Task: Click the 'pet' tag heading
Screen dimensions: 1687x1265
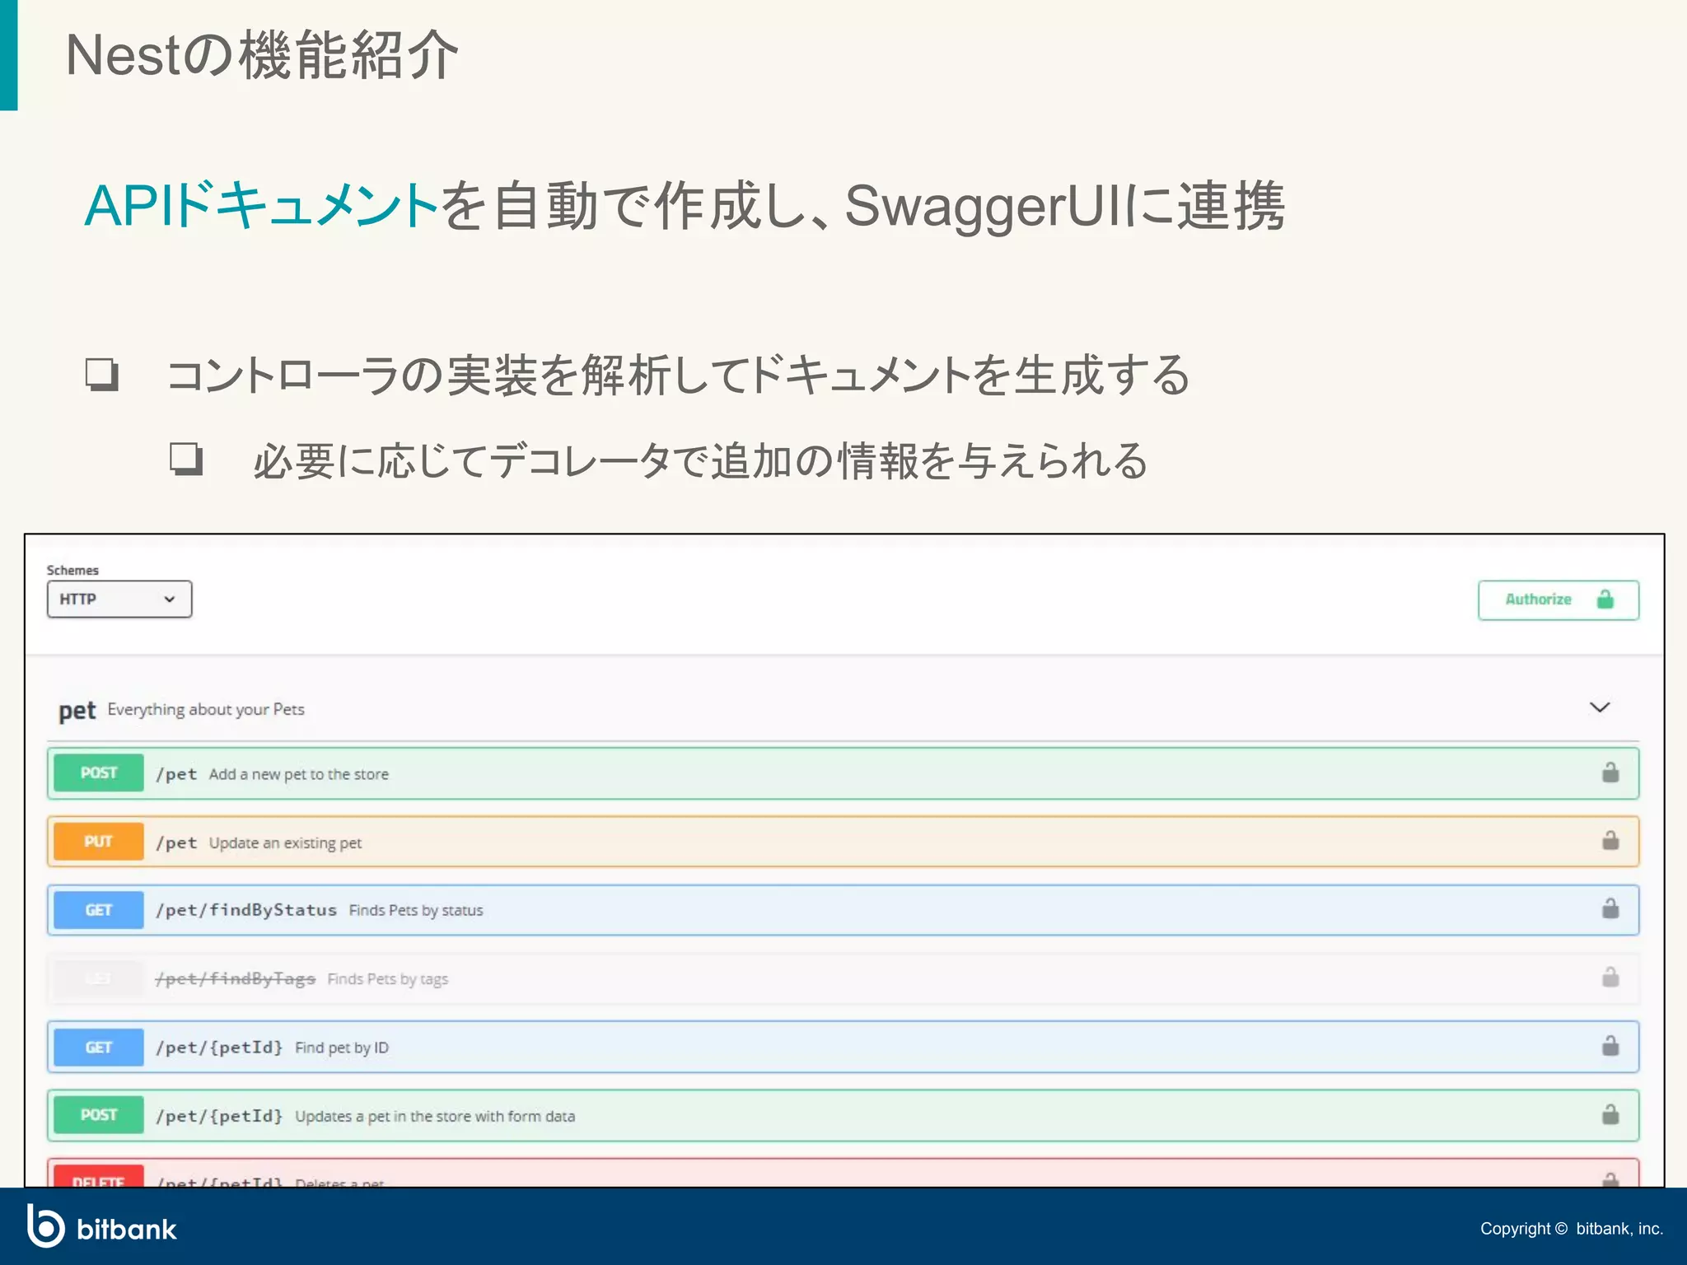Action: pos(77,710)
